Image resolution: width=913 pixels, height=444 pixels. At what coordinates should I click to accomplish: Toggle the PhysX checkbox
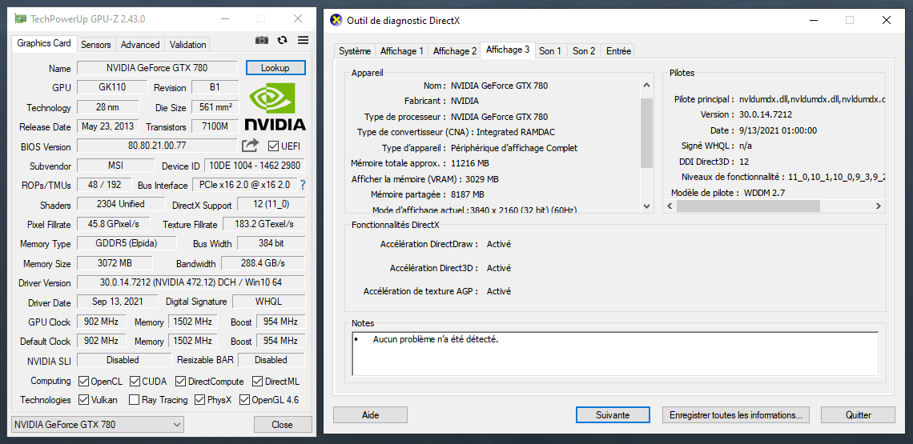[x=199, y=400]
